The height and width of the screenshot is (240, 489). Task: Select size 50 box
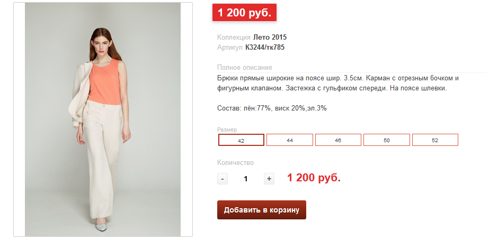(x=387, y=140)
